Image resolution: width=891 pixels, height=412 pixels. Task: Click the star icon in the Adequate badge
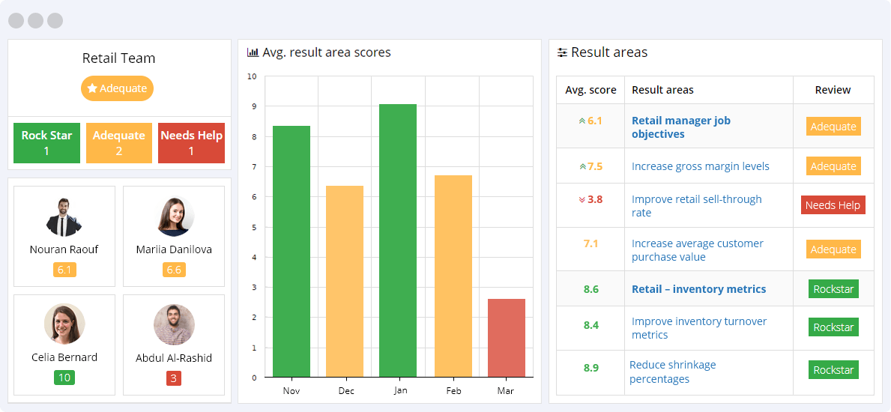tap(92, 88)
